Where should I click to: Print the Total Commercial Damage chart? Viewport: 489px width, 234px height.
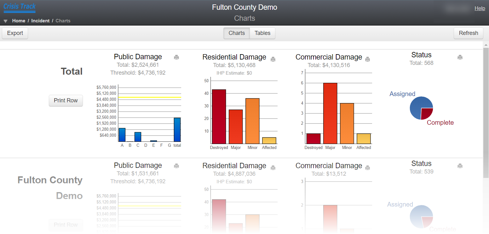pyautogui.click(x=367, y=59)
